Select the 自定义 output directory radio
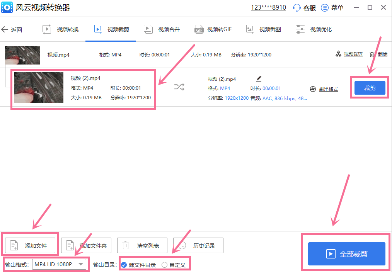 [x=174, y=265]
